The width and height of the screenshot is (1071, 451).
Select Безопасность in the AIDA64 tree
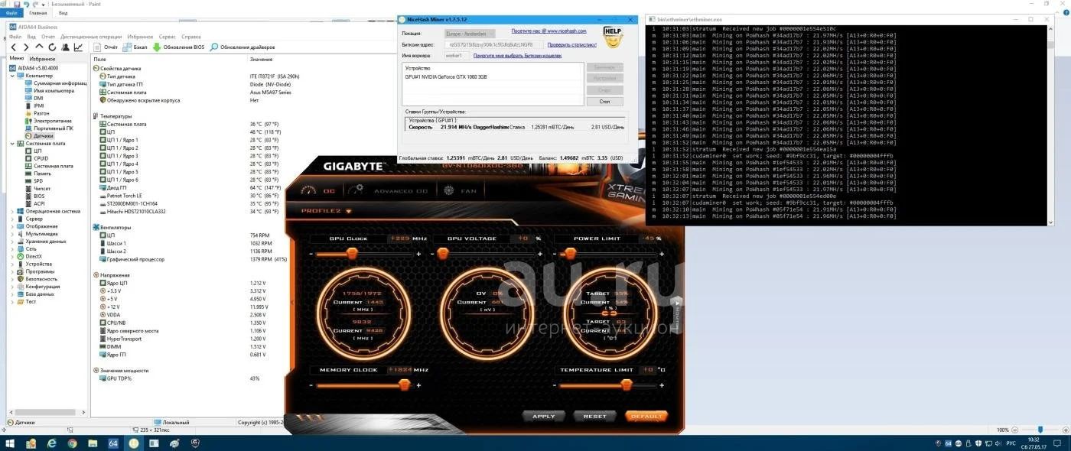pyautogui.click(x=37, y=279)
